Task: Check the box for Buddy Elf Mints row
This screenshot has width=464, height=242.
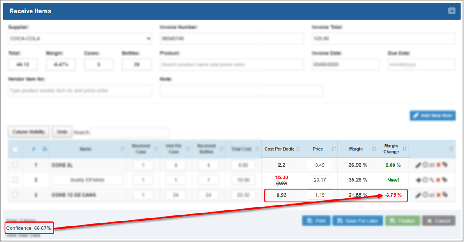Action: (x=15, y=180)
